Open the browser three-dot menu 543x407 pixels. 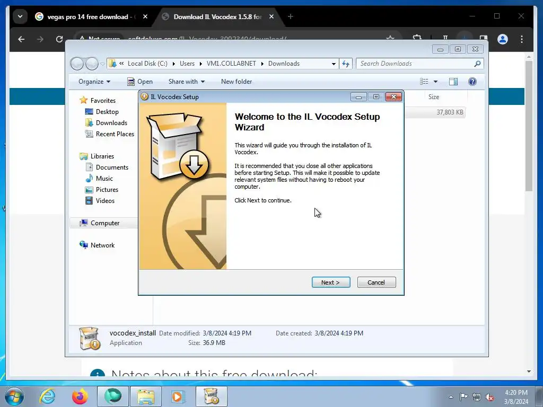pyautogui.click(x=522, y=39)
